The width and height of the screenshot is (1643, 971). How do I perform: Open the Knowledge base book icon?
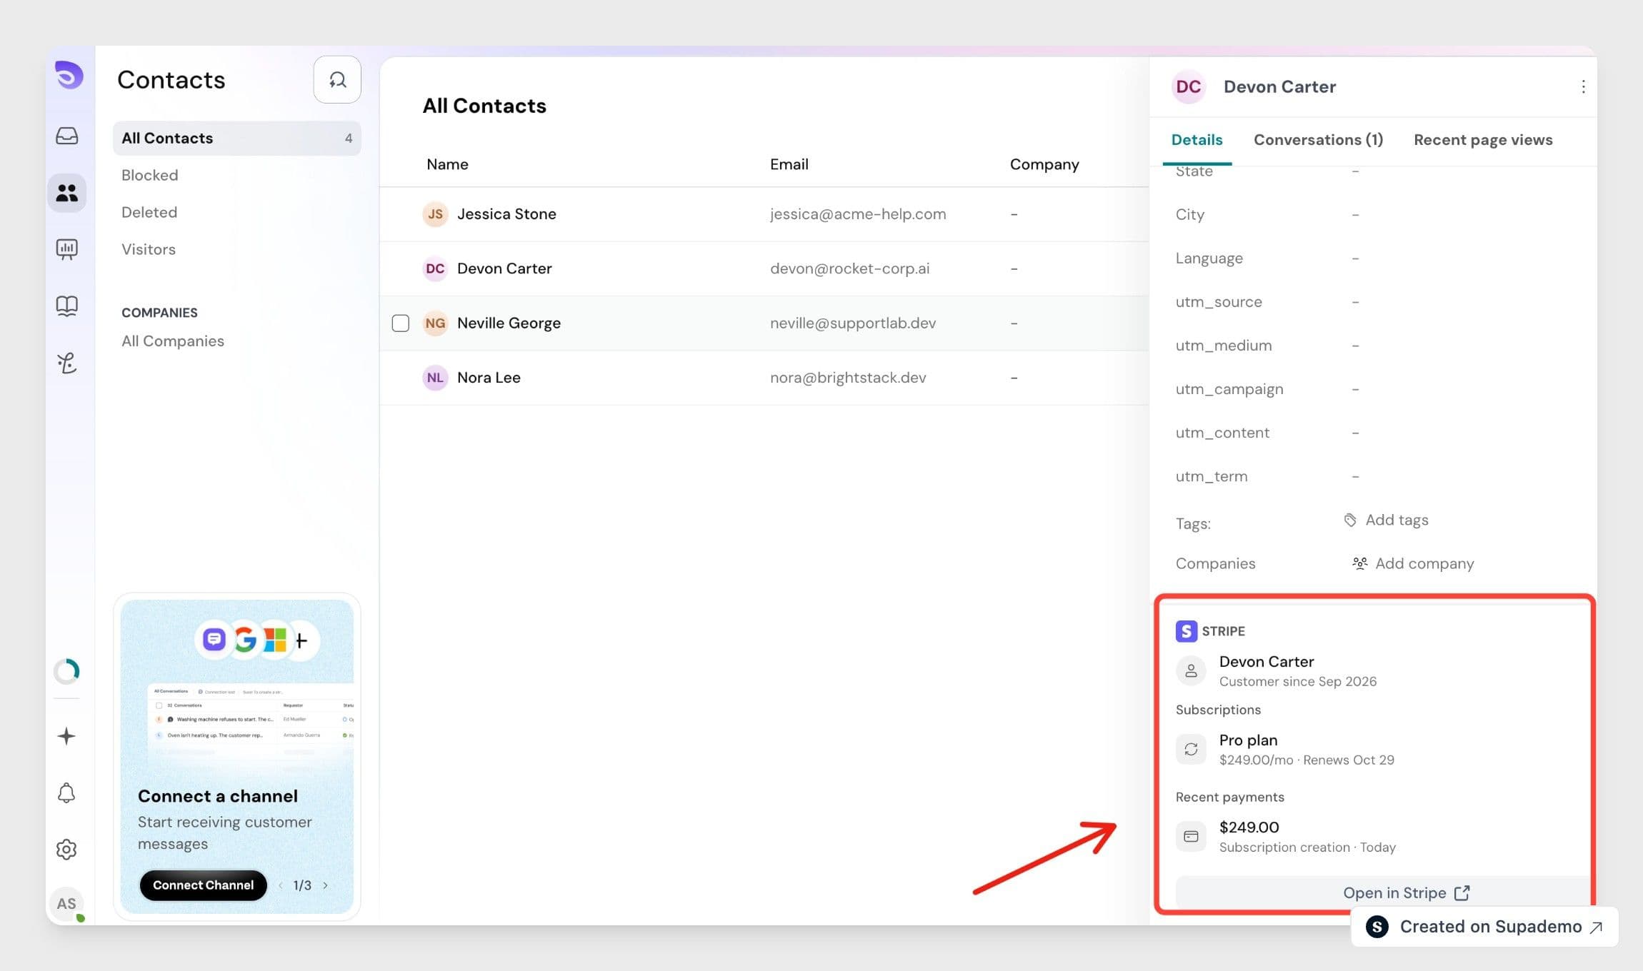(67, 306)
